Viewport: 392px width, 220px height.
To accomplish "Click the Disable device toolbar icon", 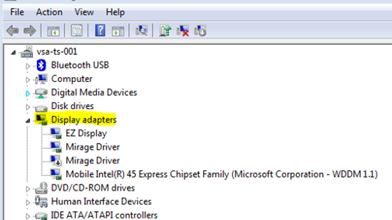I will [x=200, y=31].
